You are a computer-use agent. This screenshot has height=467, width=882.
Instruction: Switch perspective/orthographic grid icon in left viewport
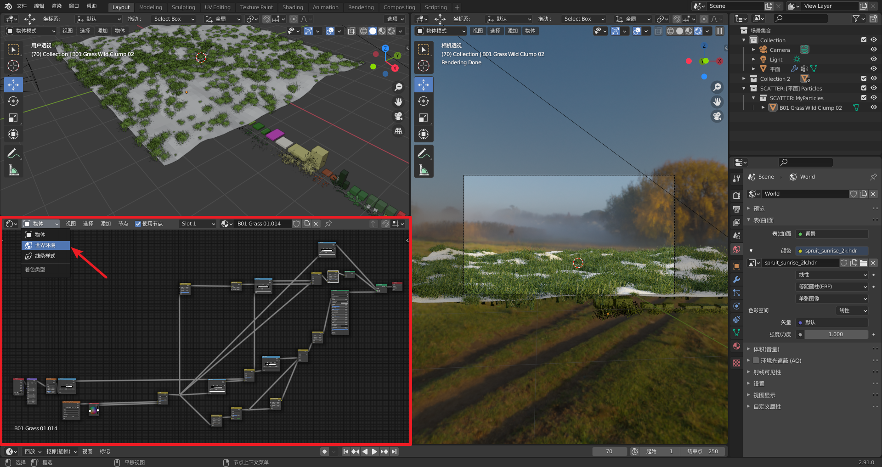[398, 131]
